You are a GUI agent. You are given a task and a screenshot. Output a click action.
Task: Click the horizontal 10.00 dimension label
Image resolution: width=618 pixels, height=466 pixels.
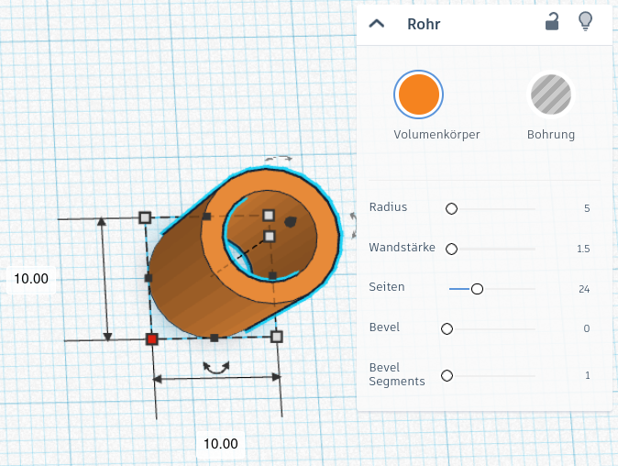(220, 443)
